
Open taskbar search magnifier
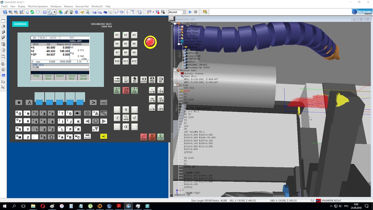coord(14,206)
